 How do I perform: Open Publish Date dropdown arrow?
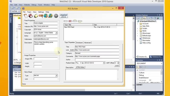(x=104, y=63)
